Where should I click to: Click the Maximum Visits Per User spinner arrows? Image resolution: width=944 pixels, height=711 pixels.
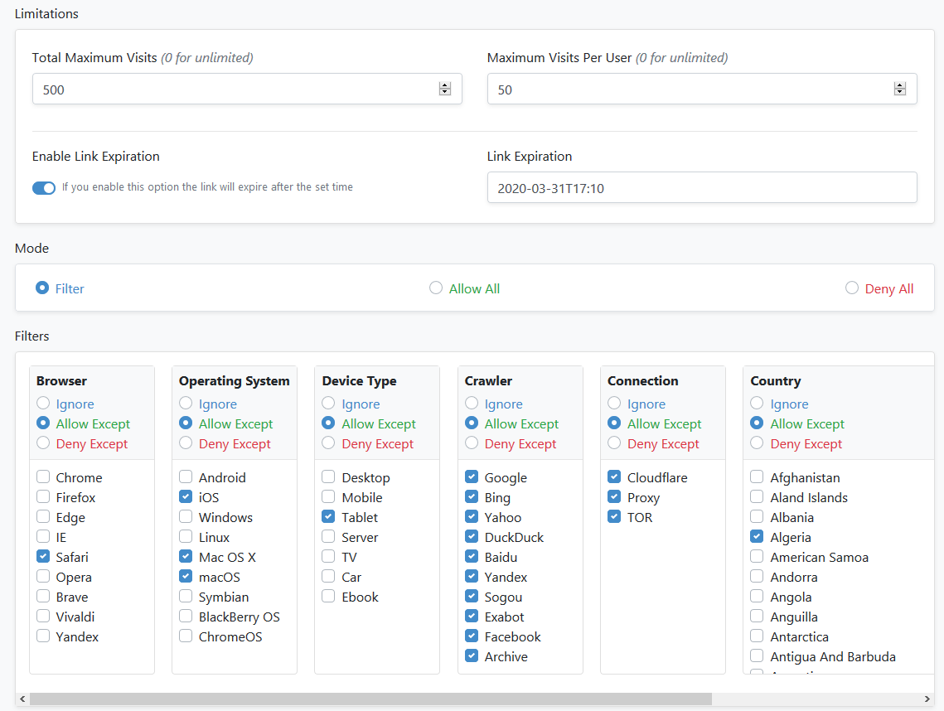tap(900, 89)
